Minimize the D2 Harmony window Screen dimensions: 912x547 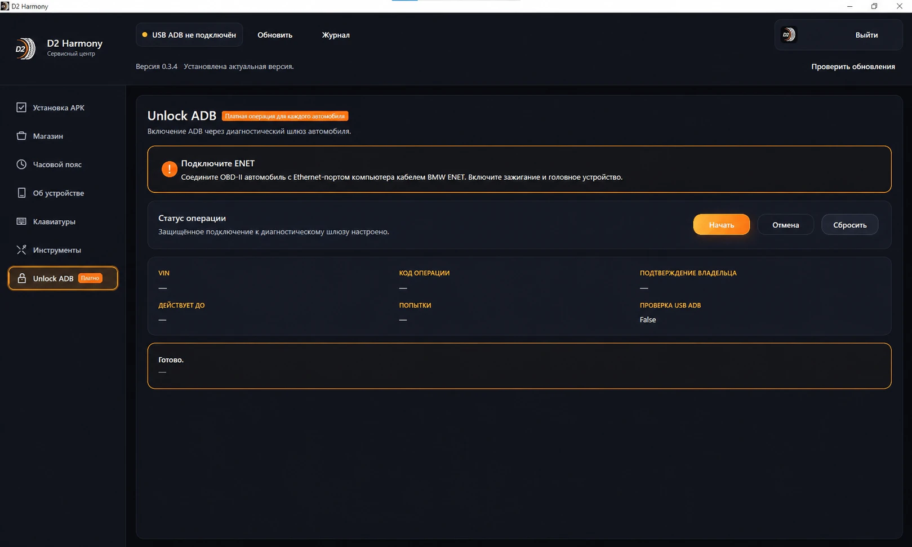pyautogui.click(x=849, y=6)
